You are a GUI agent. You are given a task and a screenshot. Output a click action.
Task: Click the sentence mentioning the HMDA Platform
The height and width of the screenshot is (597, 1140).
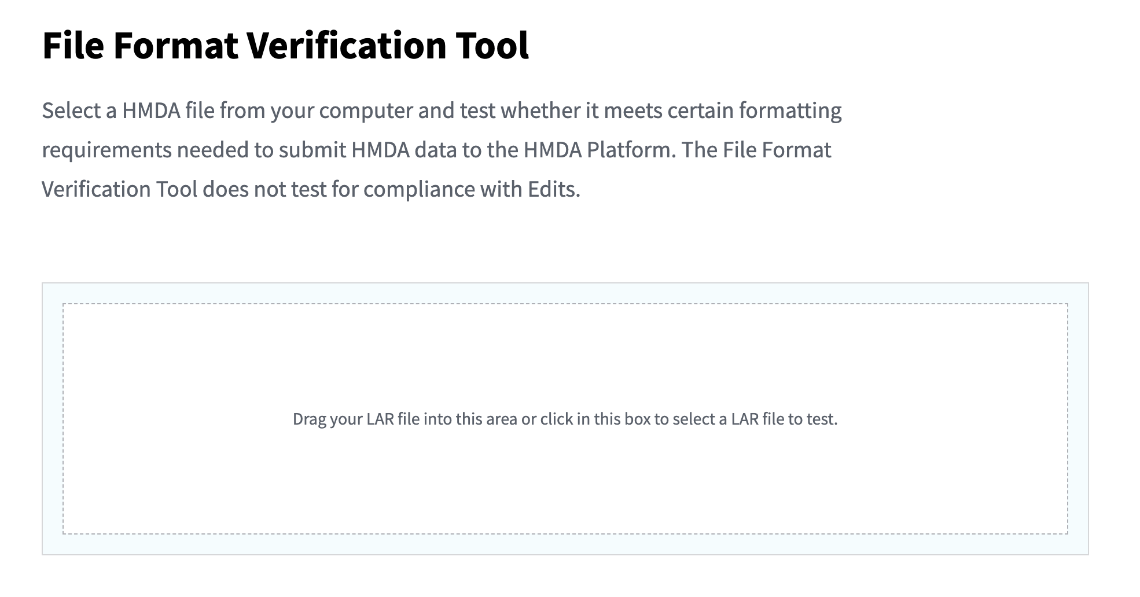click(x=437, y=149)
